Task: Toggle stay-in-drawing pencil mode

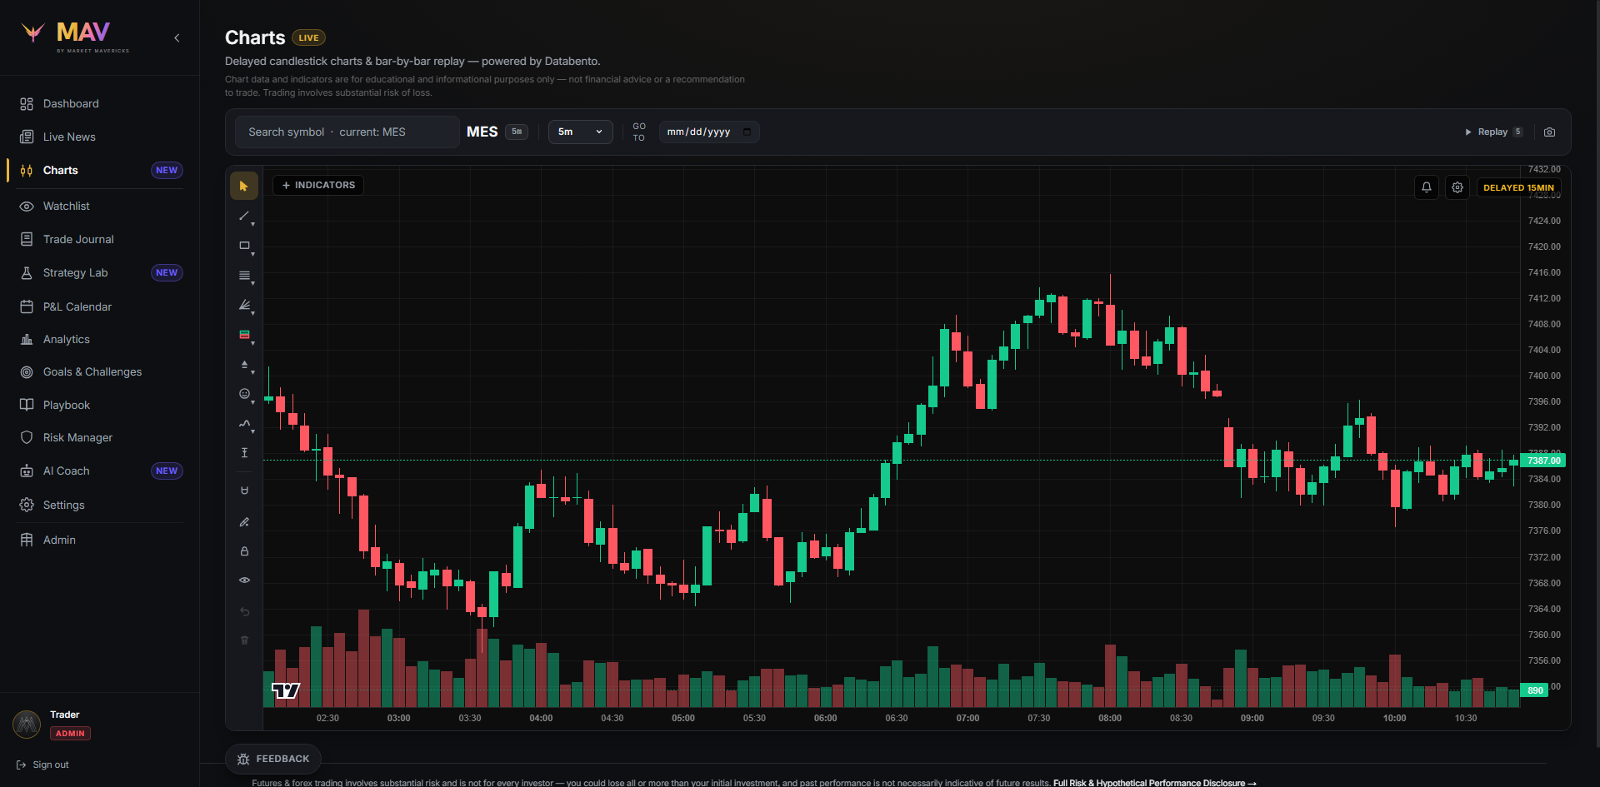Action: click(244, 522)
